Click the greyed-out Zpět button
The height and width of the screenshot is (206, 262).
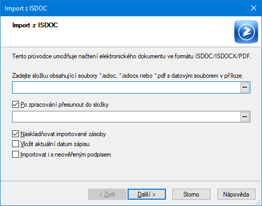tap(107, 194)
